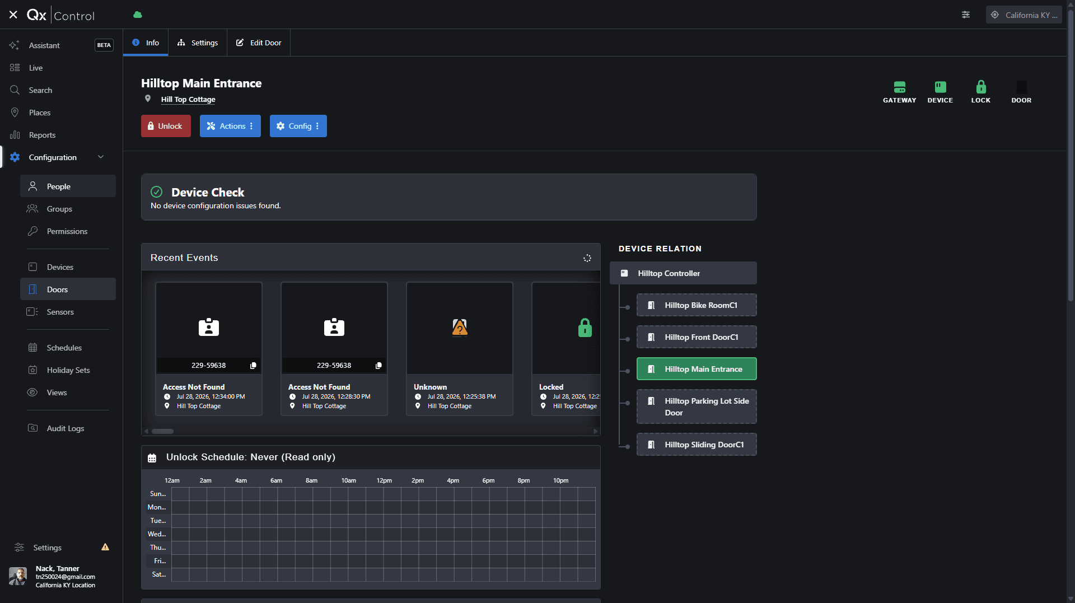Viewport: 1075px width, 603px height.
Task: Open the Devices page
Action: (68, 267)
